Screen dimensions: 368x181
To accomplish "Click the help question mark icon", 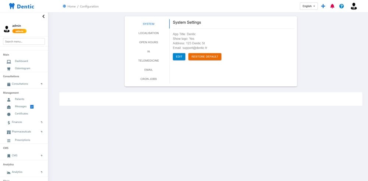I will [x=342, y=6].
